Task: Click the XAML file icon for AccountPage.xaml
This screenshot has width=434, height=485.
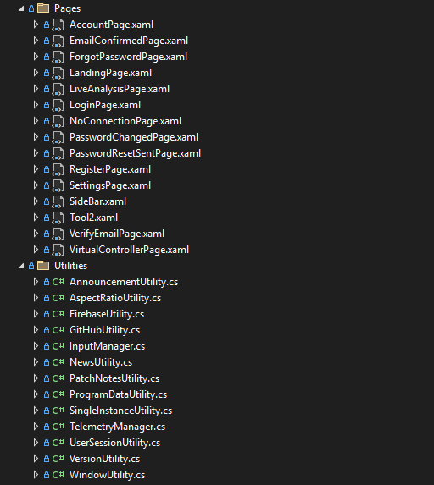Action: tap(58, 25)
